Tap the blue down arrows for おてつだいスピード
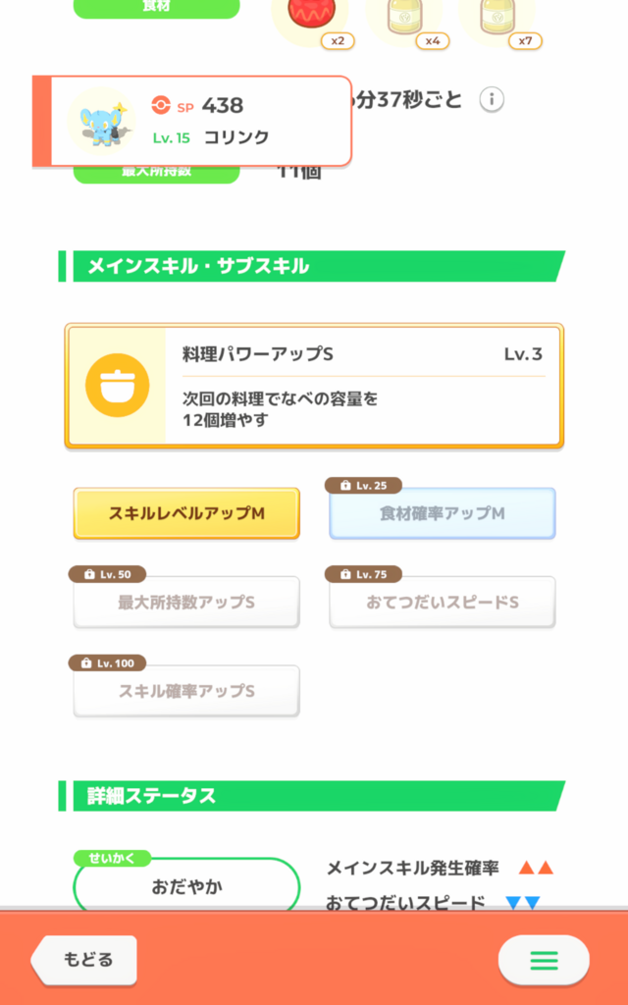Screen dimensions: 628x1005 pyautogui.click(x=522, y=902)
